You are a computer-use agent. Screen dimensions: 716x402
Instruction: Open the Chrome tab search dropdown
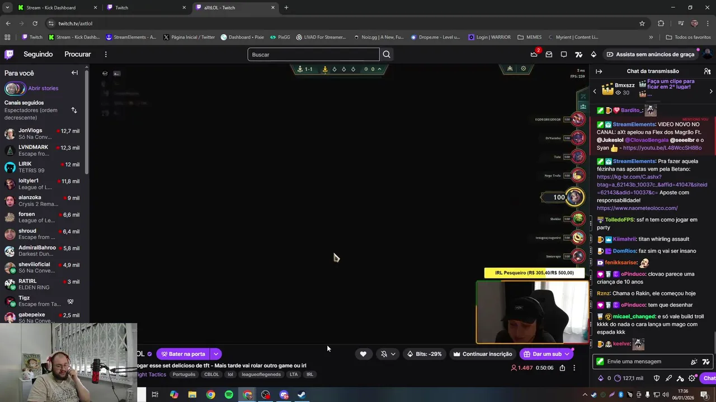7,8
